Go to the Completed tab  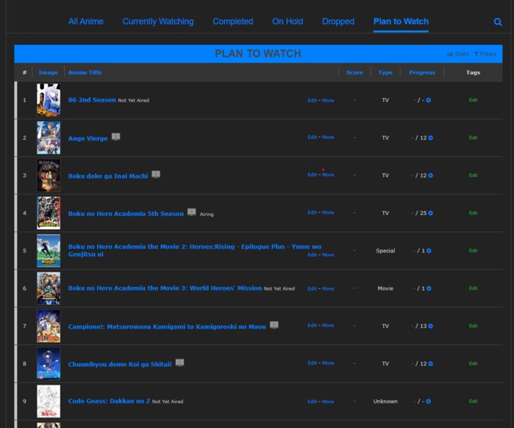[233, 22]
